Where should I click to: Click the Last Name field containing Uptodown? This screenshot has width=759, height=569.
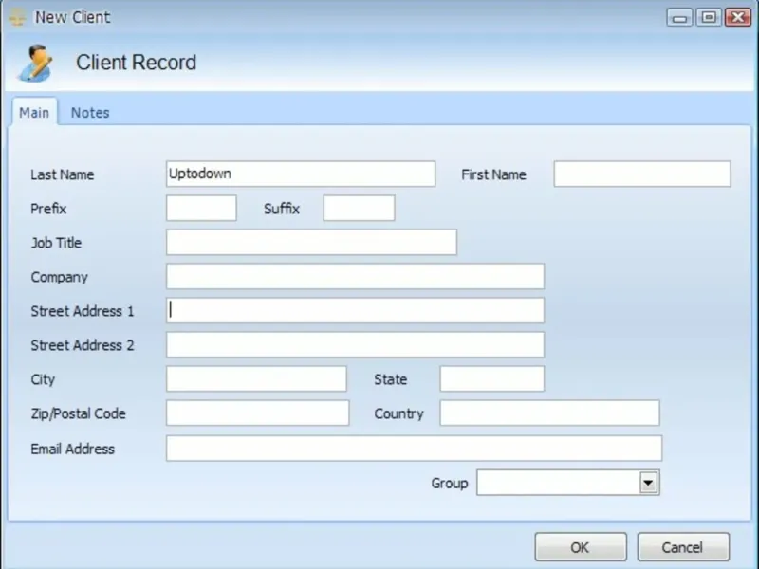[x=301, y=174]
